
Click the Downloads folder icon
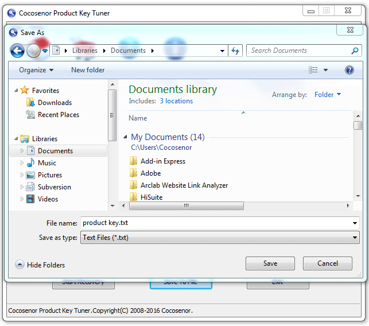click(30, 102)
